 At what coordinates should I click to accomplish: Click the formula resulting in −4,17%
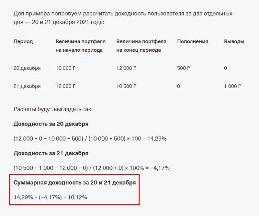(92, 168)
